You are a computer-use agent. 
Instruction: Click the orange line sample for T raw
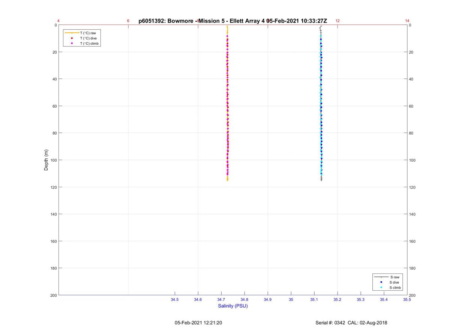72,33
